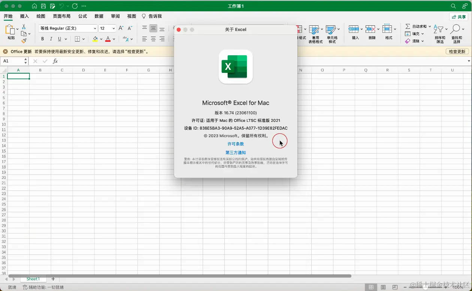Align text right in ribbon

pos(162,39)
